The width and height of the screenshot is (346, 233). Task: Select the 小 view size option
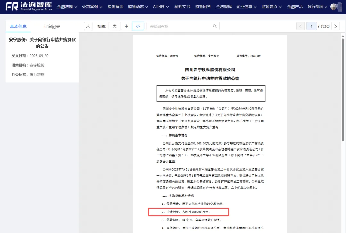(138, 26)
